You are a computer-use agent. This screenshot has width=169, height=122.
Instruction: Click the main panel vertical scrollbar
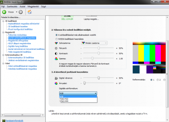pos(167,74)
